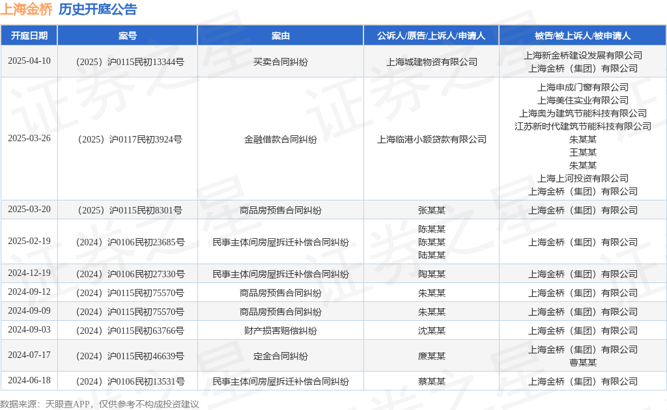Click the 历史开庭公告 heading

[x=98, y=9]
